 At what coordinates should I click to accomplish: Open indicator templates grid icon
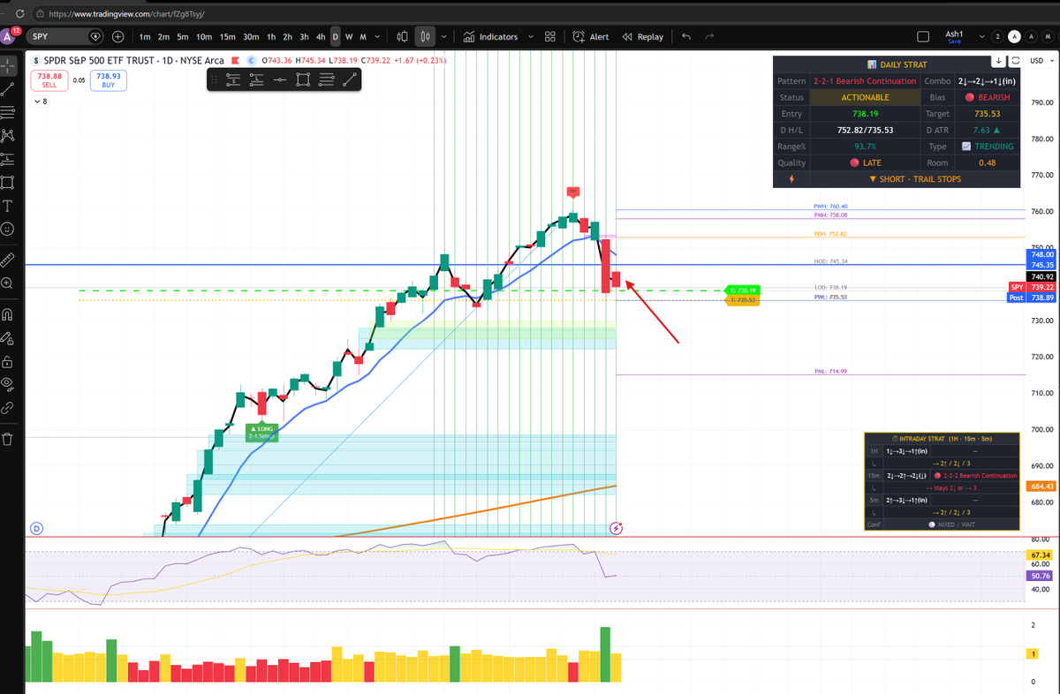[550, 37]
